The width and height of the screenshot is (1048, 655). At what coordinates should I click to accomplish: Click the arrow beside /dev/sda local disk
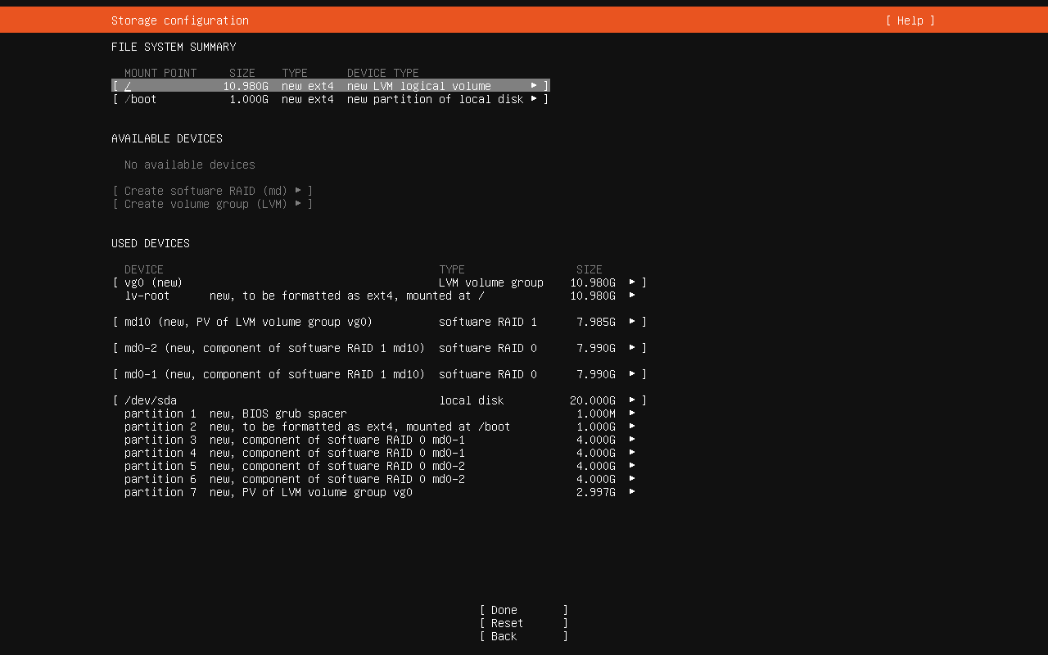632,400
